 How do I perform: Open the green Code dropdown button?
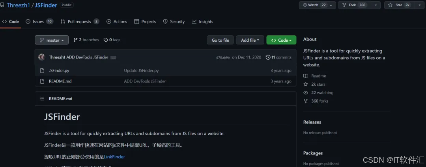[x=281, y=40]
